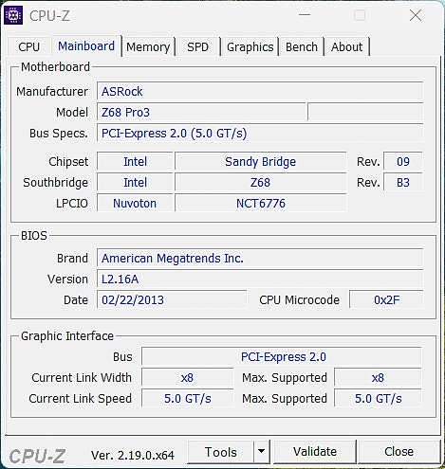Click the version text Ver. 2.19.0.x64

pyautogui.click(x=132, y=455)
